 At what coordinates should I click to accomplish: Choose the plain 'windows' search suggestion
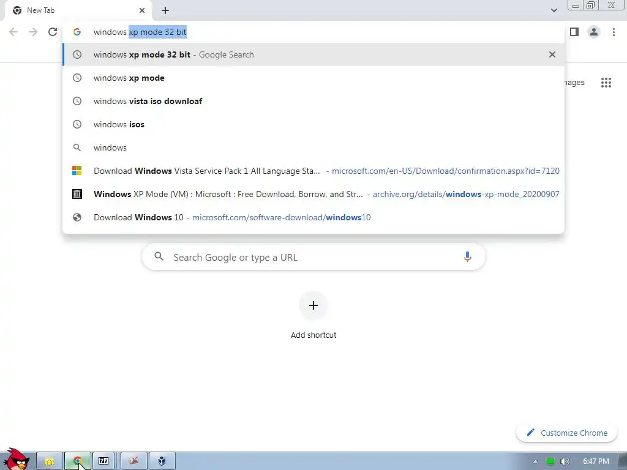313,147
